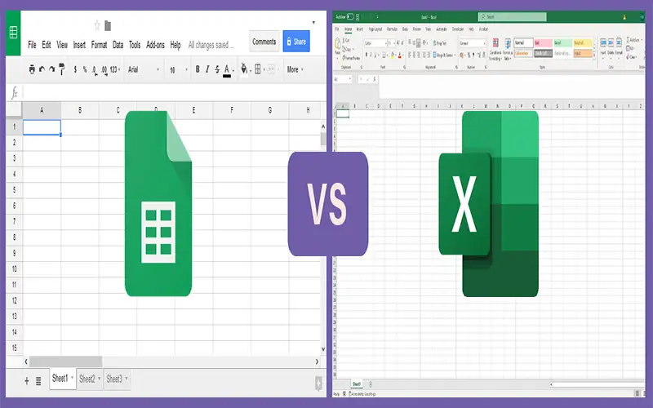Click the borders icon in Google Sheets
Image resolution: width=653 pixels, height=408 pixels.
tap(259, 70)
